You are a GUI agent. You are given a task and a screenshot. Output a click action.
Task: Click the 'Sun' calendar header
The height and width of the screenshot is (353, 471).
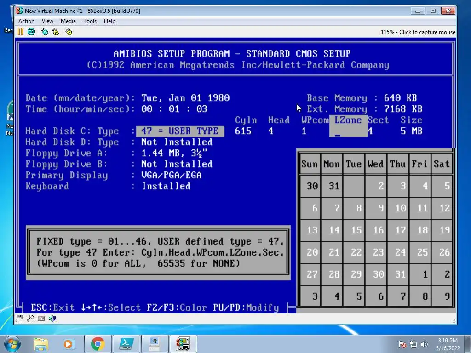(310, 164)
